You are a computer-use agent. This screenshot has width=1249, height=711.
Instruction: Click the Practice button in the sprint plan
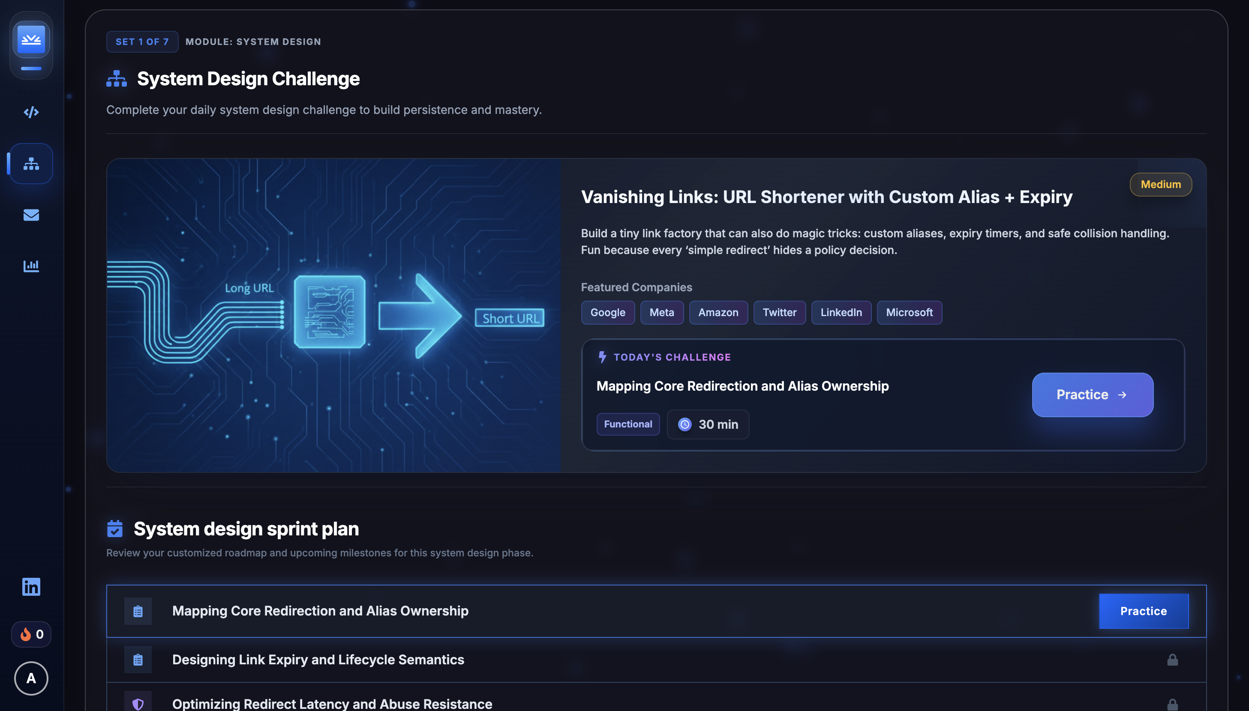point(1144,611)
